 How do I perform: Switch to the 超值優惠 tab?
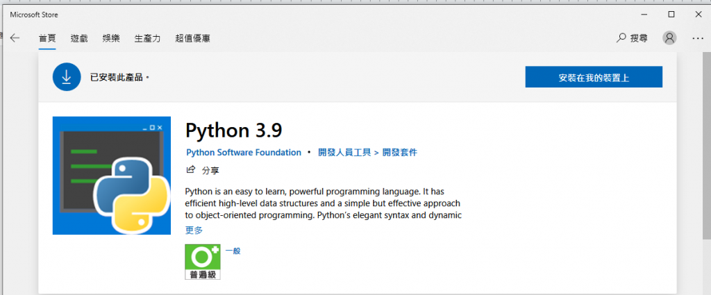point(192,38)
